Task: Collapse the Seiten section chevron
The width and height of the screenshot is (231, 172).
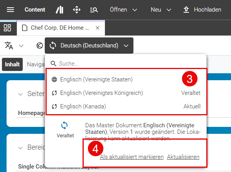Action: (x=20, y=94)
